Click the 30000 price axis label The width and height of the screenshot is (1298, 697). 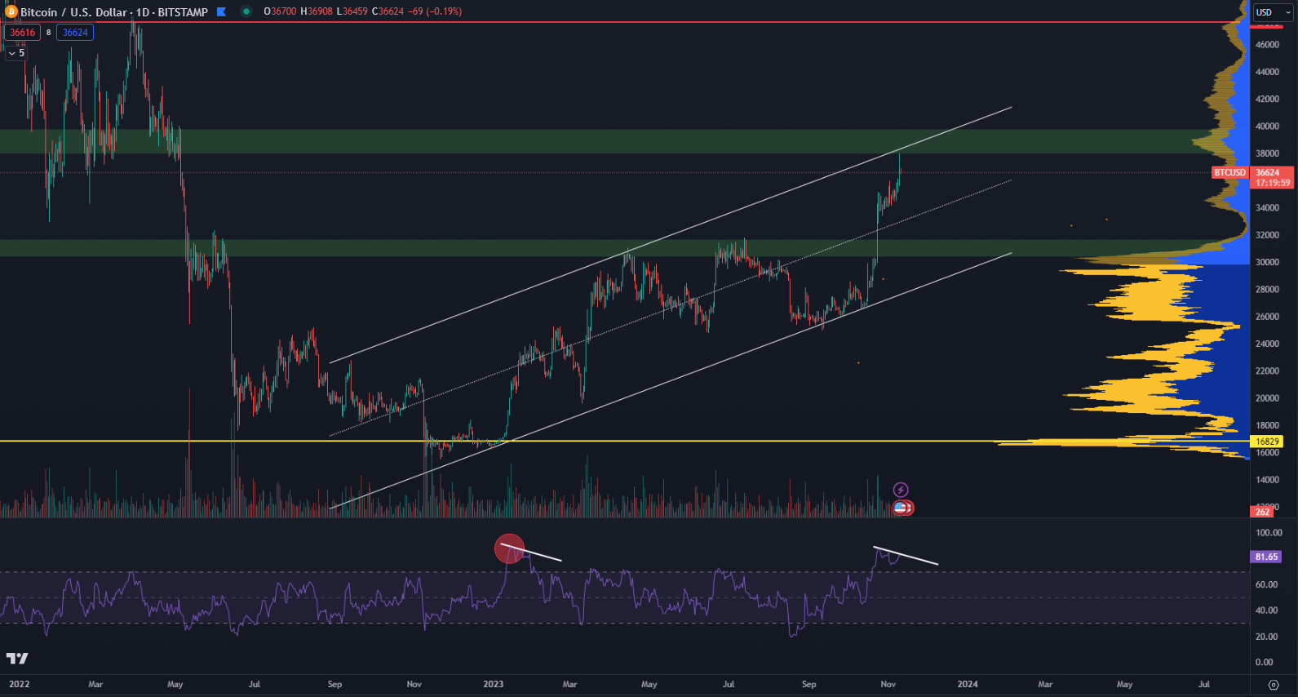click(1267, 262)
